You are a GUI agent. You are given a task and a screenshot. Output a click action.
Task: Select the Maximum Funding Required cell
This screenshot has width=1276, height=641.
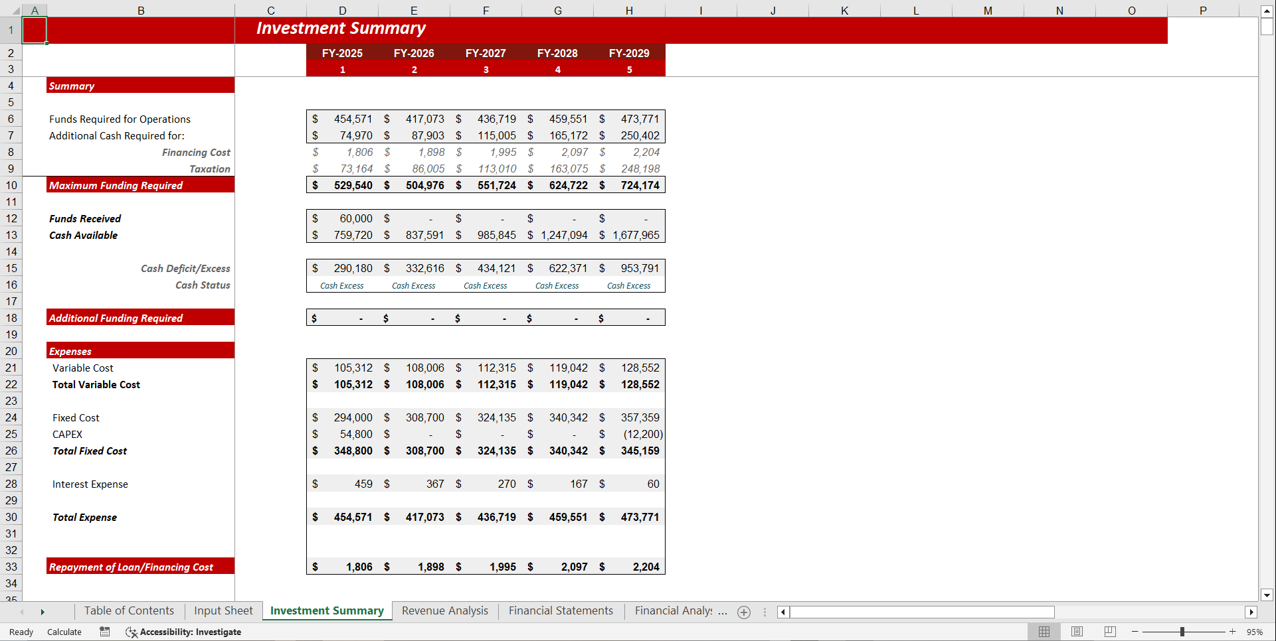click(115, 185)
